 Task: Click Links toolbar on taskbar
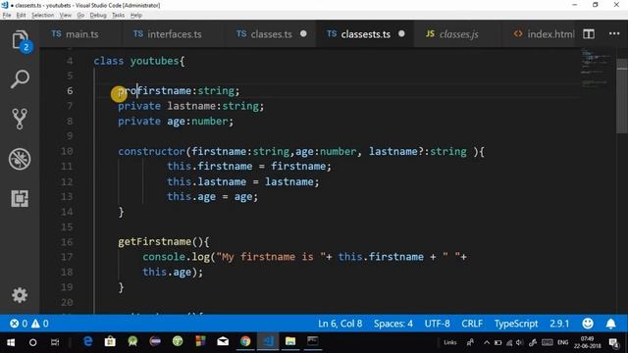(450, 342)
